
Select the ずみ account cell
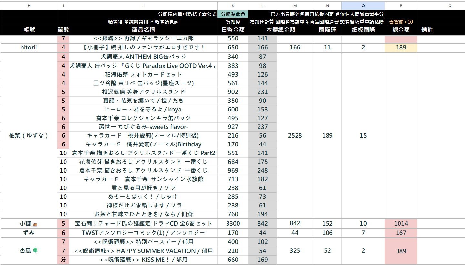(x=29, y=233)
